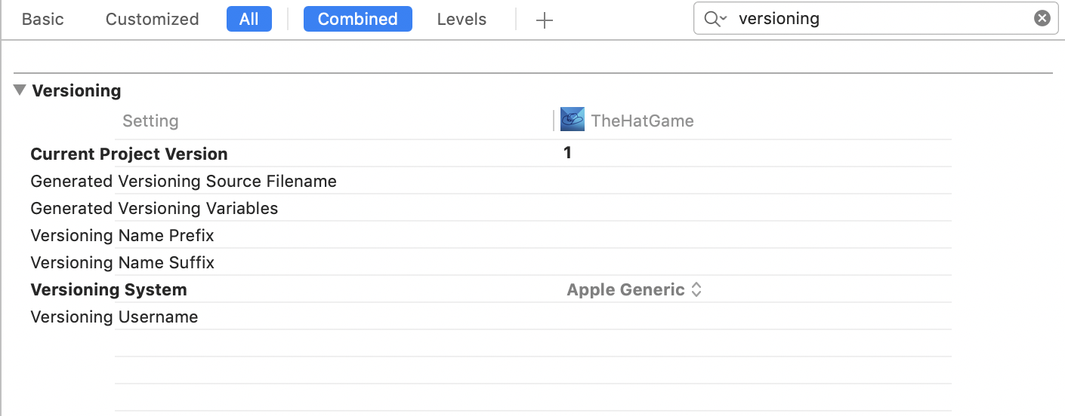The width and height of the screenshot is (1065, 416).
Task: Select Generated Versioning Source Filename setting
Action: click(x=184, y=181)
